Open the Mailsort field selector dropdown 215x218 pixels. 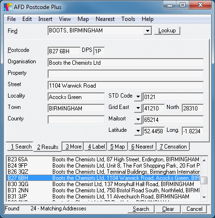(138, 119)
